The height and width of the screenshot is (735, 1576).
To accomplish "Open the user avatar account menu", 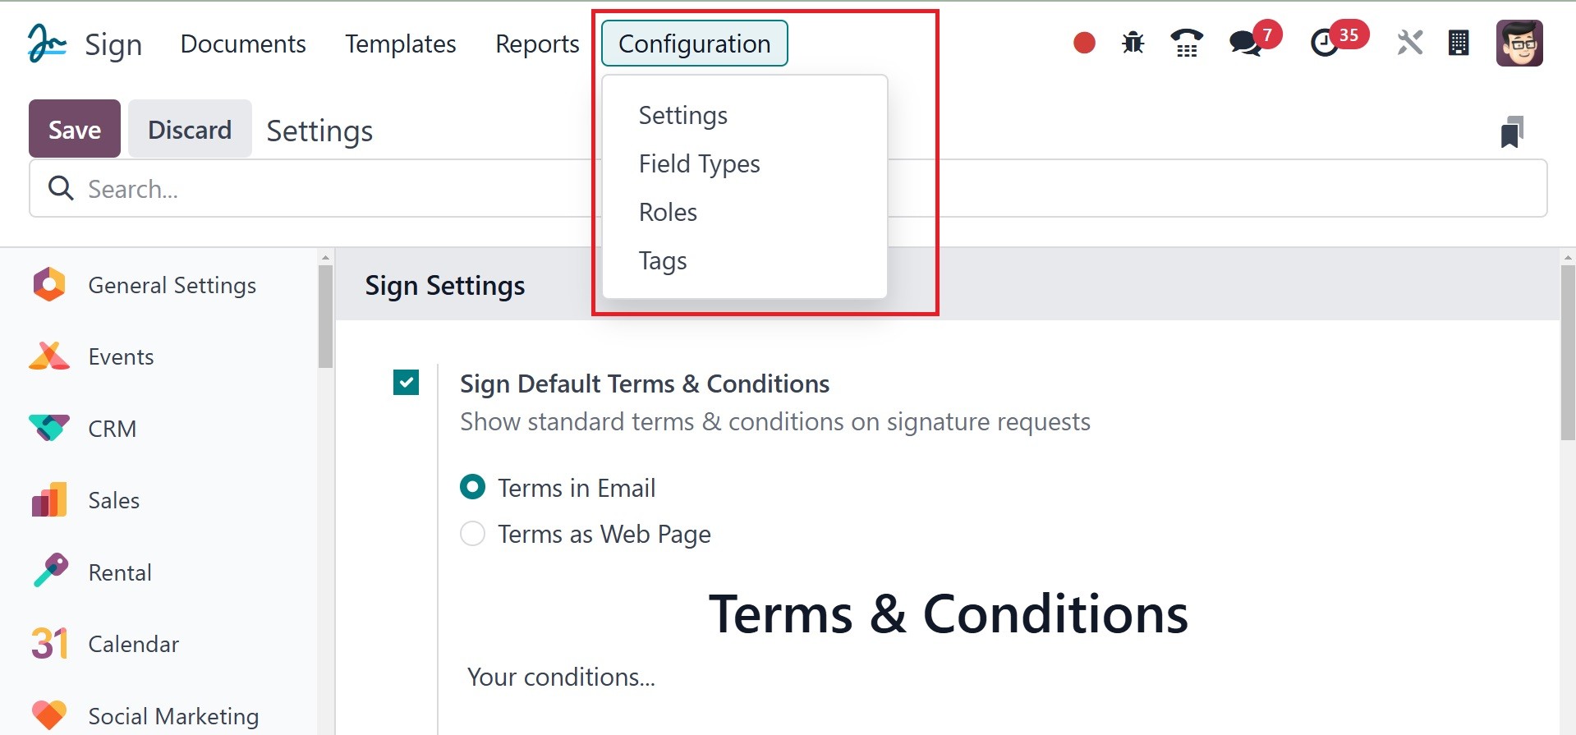I will pyautogui.click(x=1519, y=43).
